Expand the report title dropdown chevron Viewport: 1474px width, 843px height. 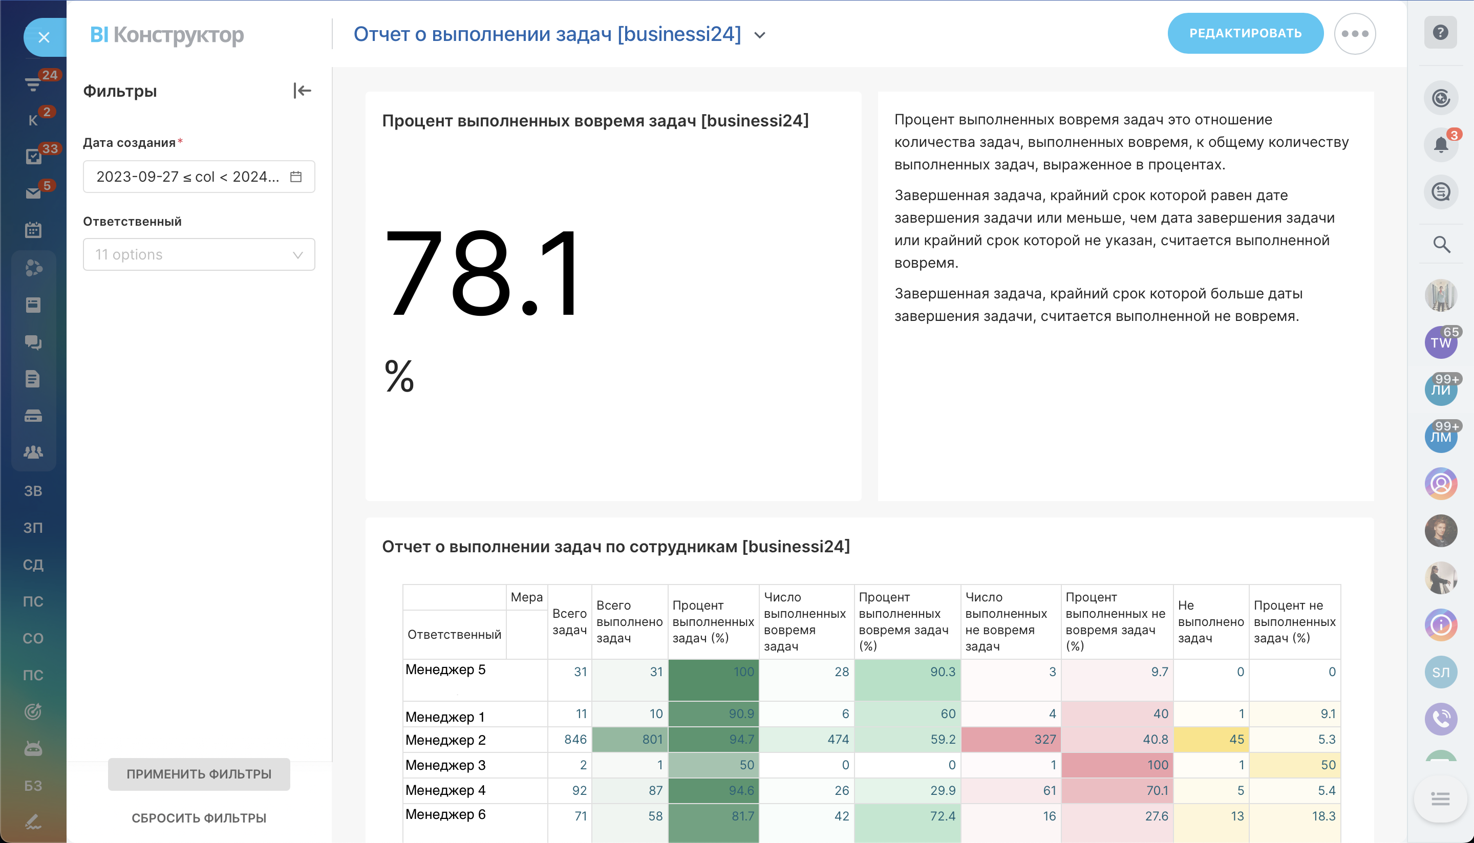[760, 35]
